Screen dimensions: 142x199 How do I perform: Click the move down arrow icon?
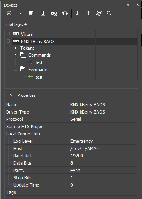point(77,13)
